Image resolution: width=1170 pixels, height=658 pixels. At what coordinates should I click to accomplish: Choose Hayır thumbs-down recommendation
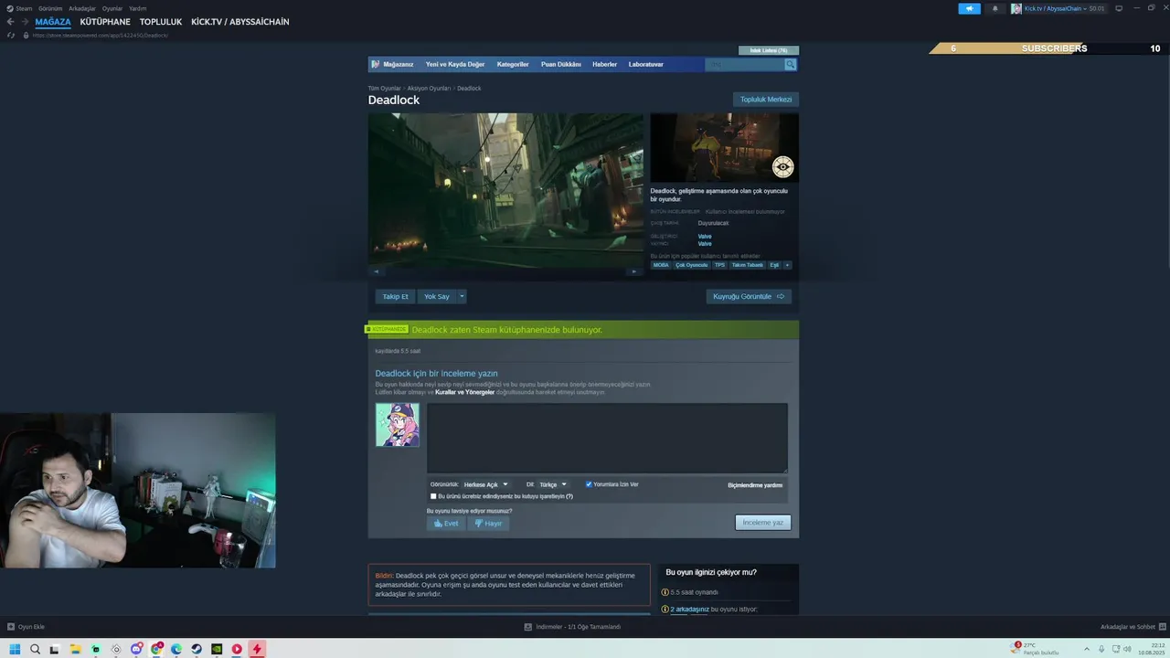pyautogui.click(x=488, y=524)
